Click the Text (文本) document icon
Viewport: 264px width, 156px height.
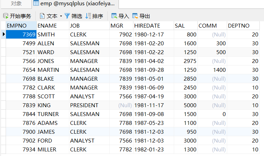42,16
